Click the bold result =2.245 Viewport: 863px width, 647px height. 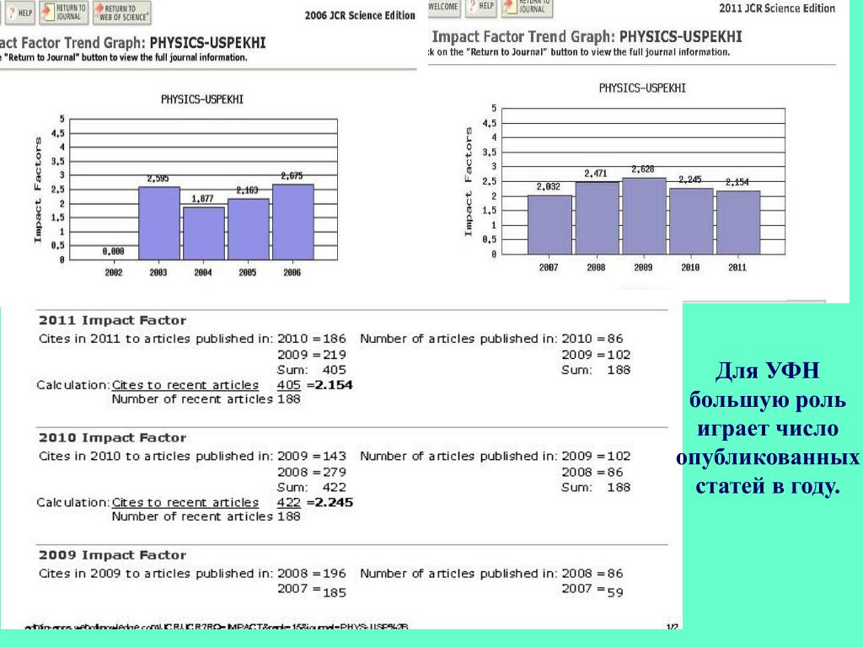coord(330,502)
